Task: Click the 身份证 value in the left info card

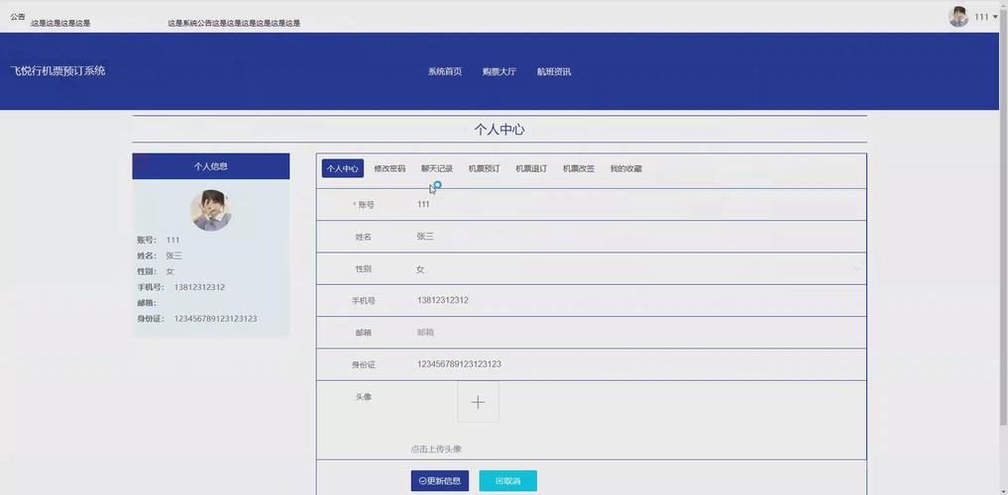Action: point(215,319)
